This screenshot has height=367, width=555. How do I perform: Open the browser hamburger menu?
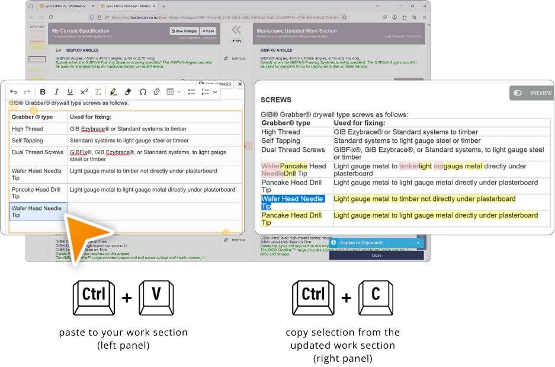point(424,17)
